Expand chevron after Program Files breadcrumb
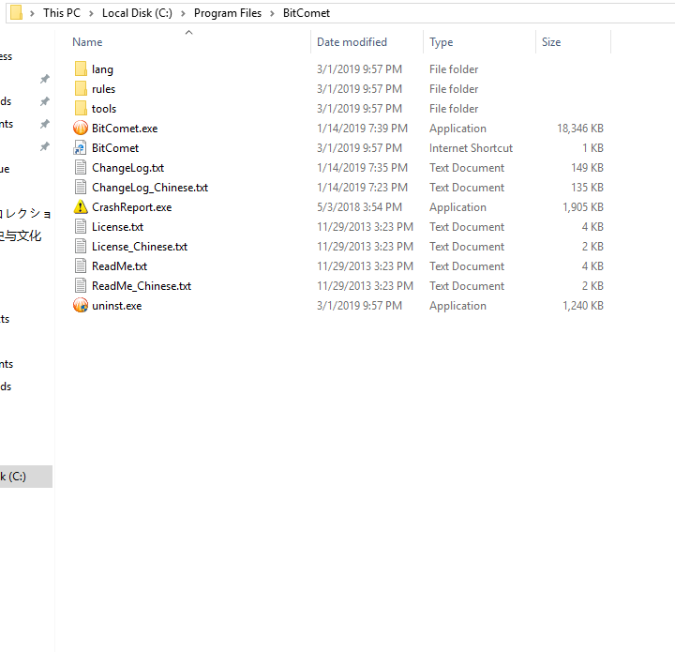Screen dimensions: 675x652 [272, 13]
